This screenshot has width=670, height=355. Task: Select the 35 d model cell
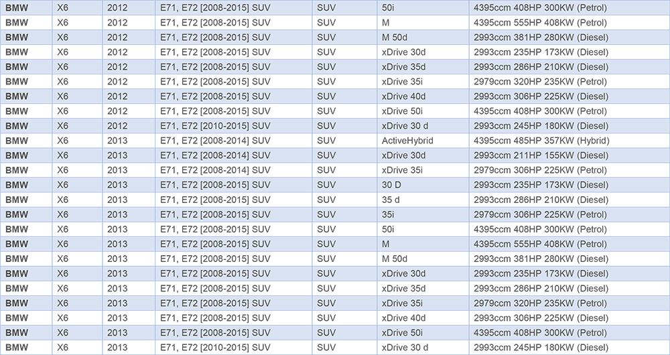pos(391,200)
